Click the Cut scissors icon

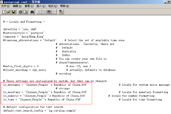click(39, 12)
